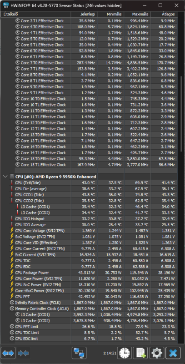Viewport: 185px width, 364px height.
Task: Click thermometer icon beside CPU CCD2 (Tdie)
Action: tap(12, 201)
